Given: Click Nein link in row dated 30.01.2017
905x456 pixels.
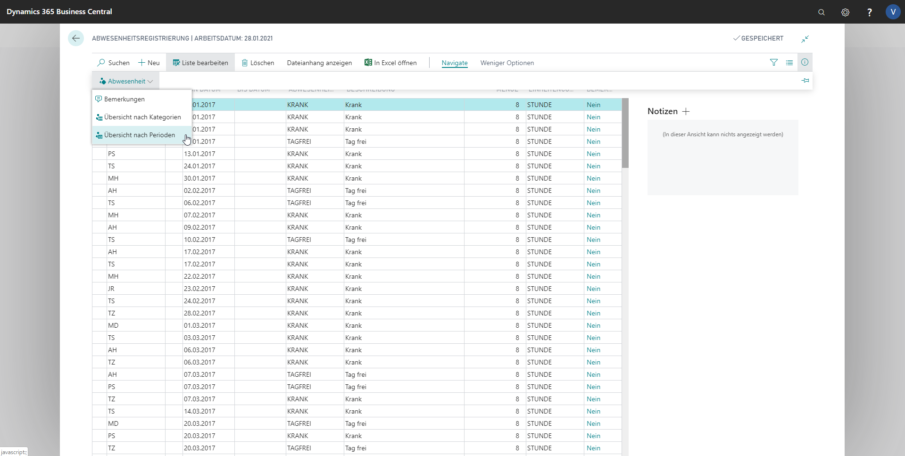Looking at the screenshot, I should coord(593,178).
